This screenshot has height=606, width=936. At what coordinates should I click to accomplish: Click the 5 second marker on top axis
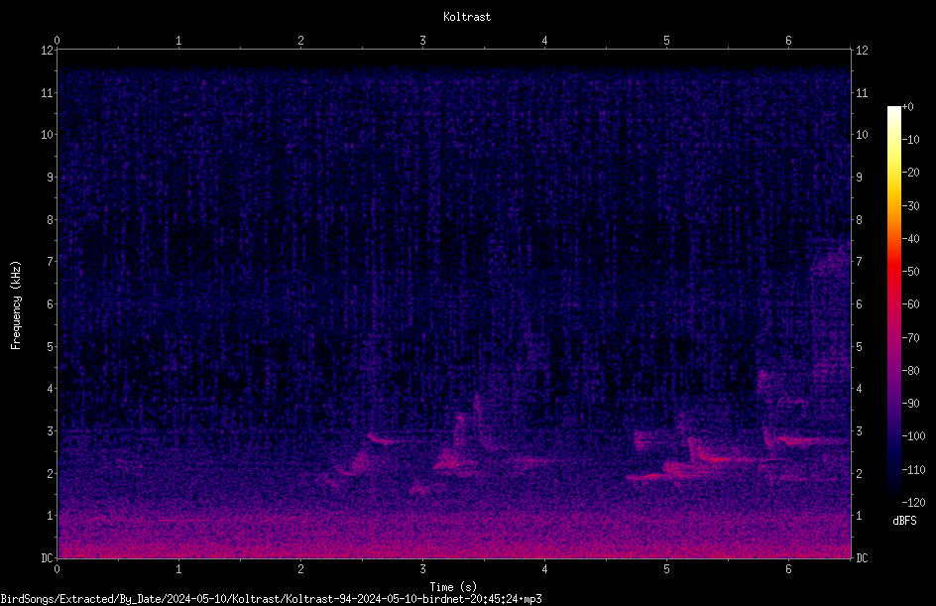(x=666, y=41)
